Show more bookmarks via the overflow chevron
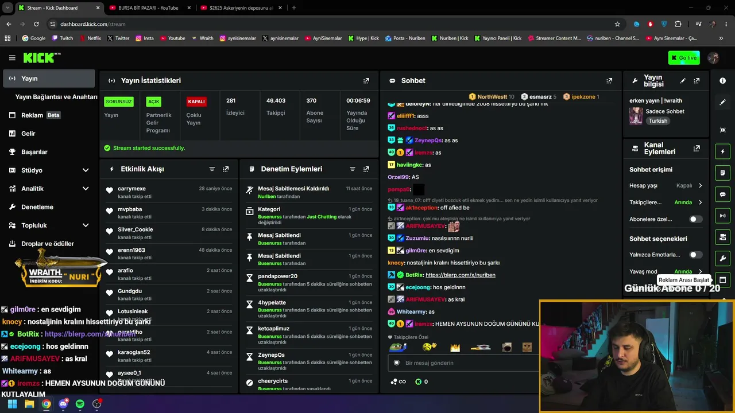 721,38
